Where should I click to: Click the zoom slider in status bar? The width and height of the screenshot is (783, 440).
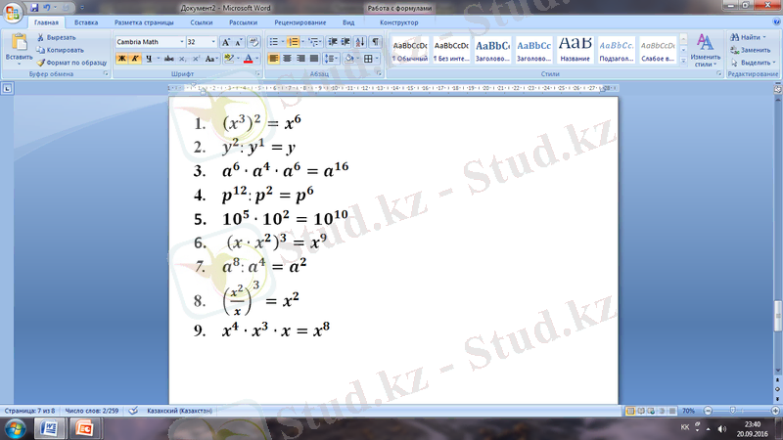tap(734, 411)
